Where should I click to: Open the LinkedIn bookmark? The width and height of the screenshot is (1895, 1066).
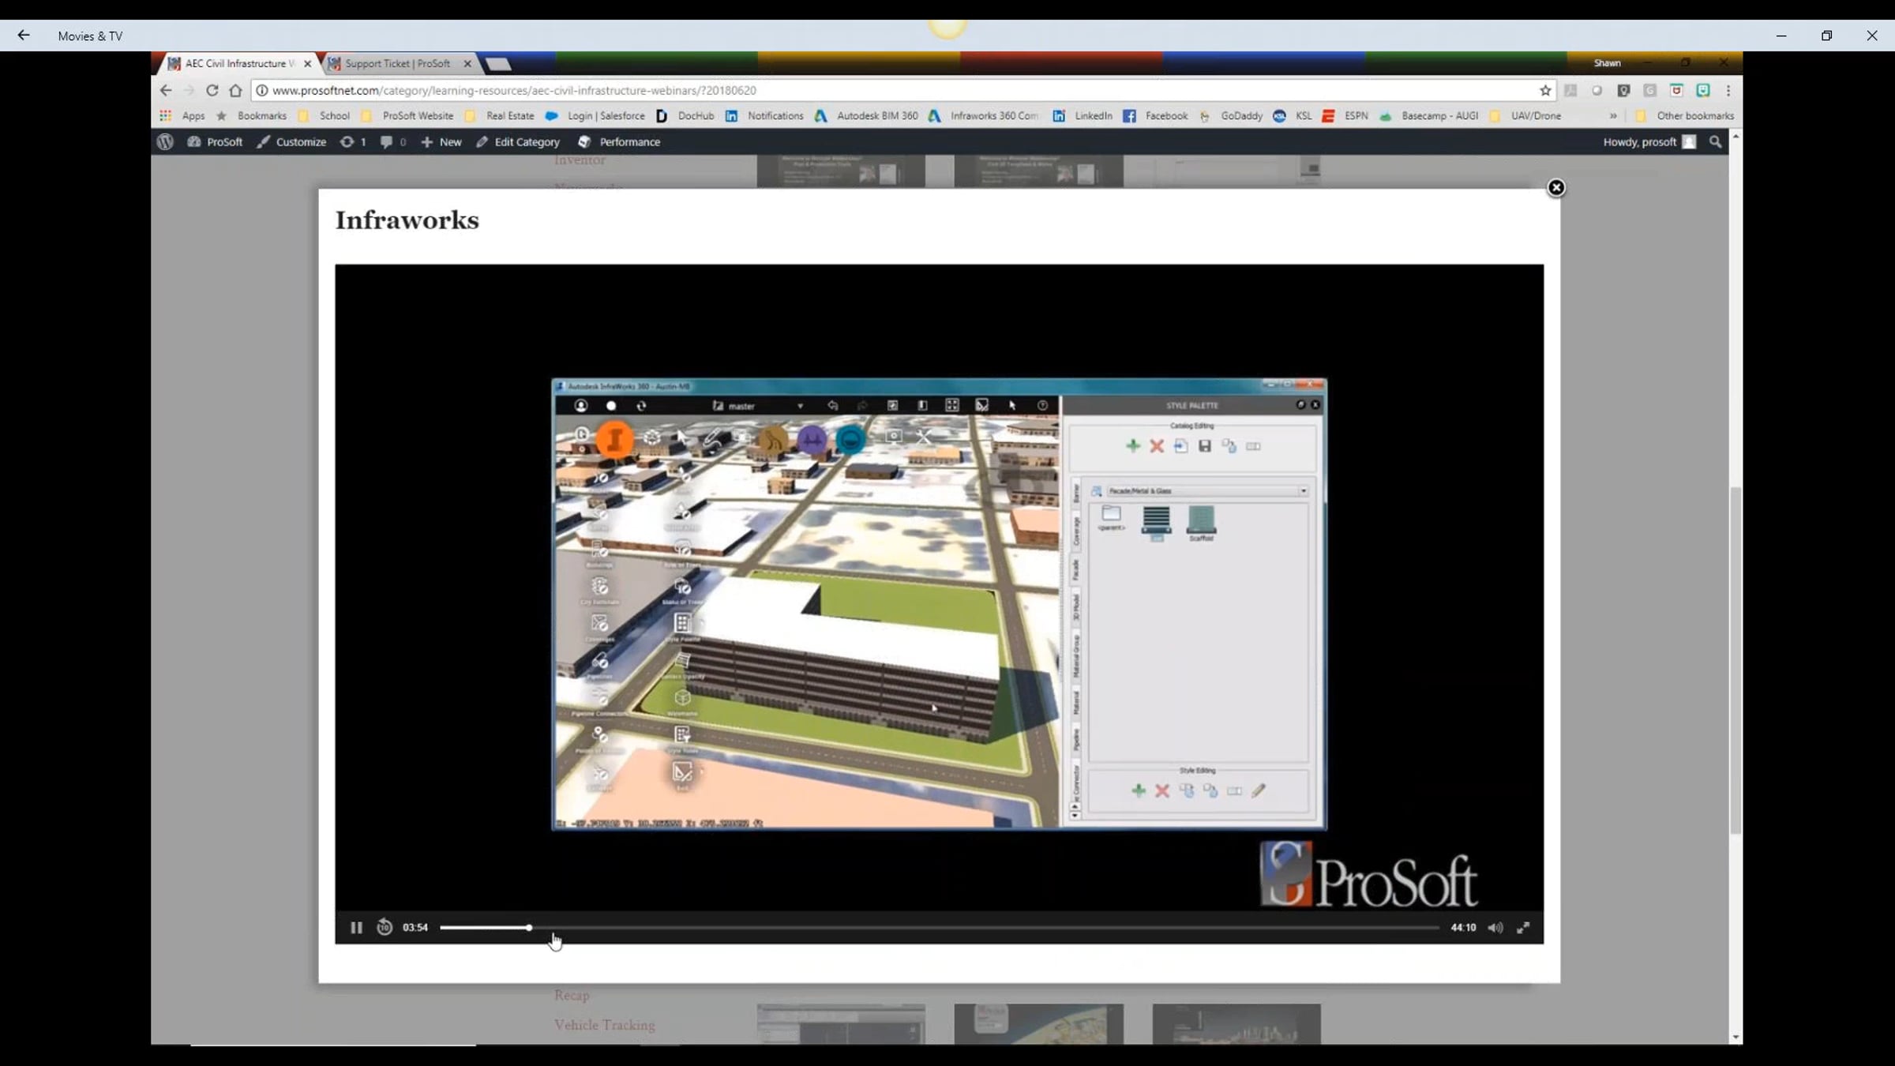point(1083,115)
